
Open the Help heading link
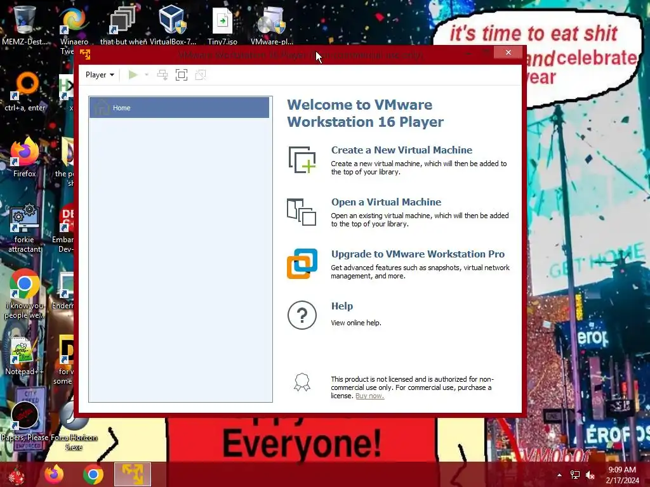342,306
